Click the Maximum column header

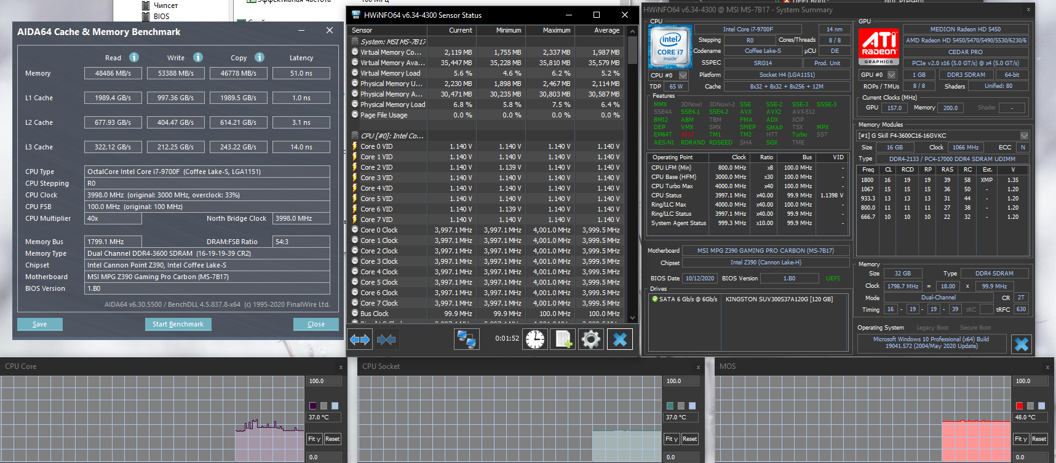549,30
